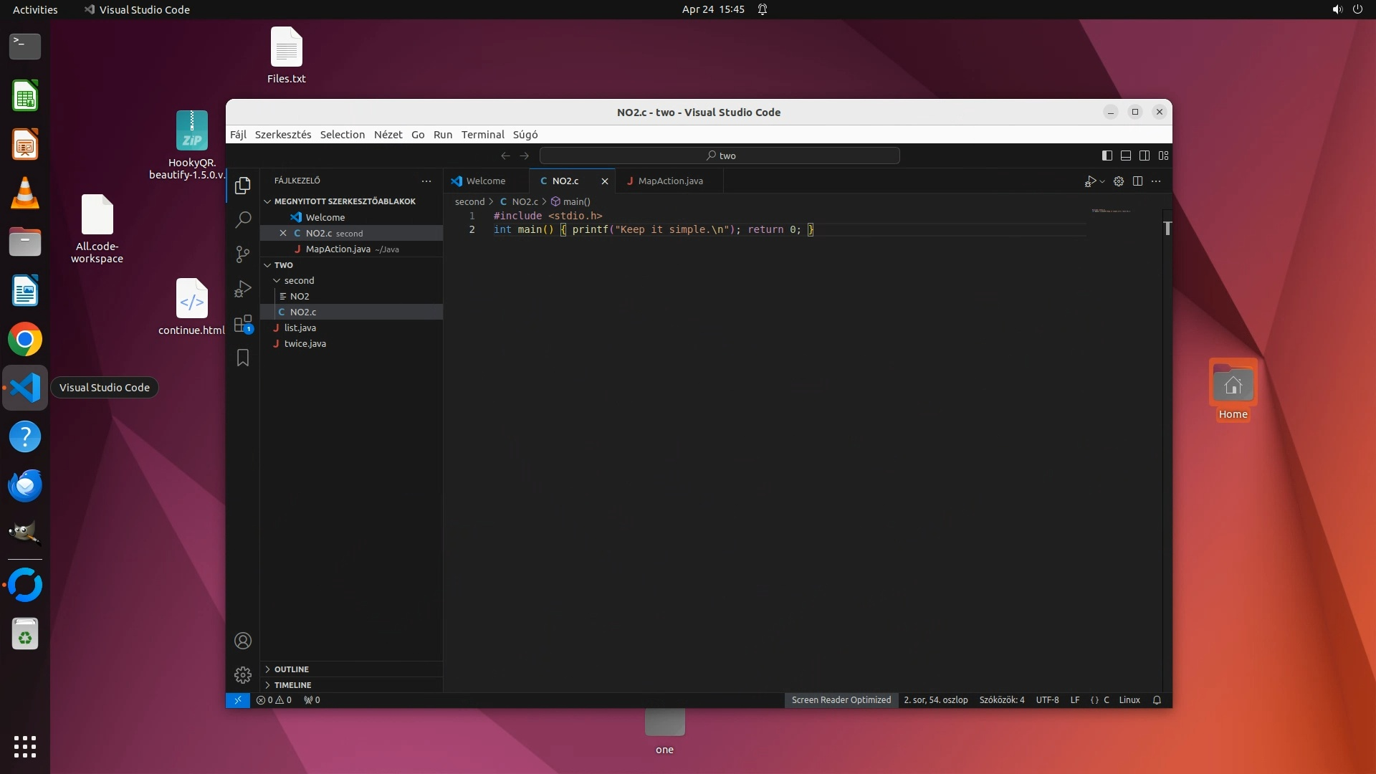Open the Extensions view icon
1376x774 pixels.
coord(243,323)
